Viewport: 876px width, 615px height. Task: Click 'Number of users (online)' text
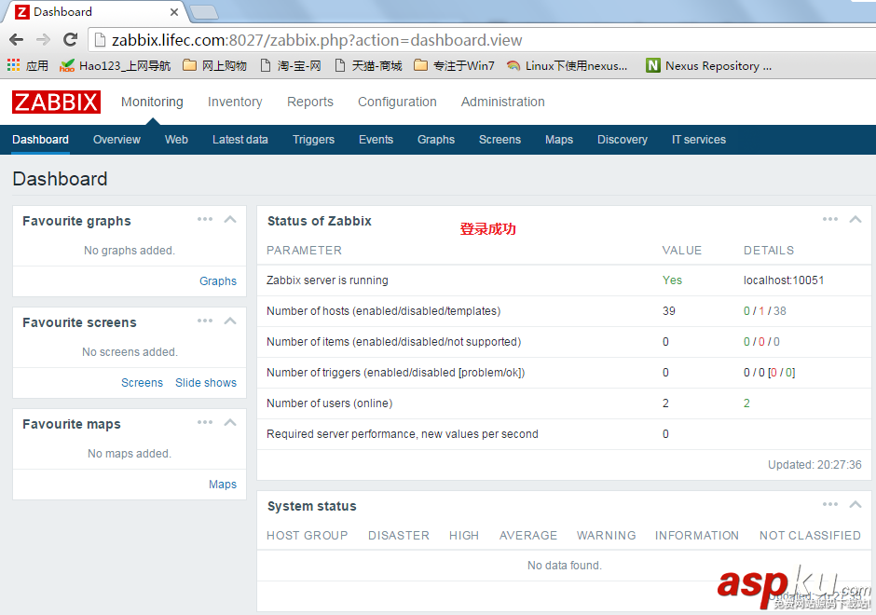coord(330,403)
